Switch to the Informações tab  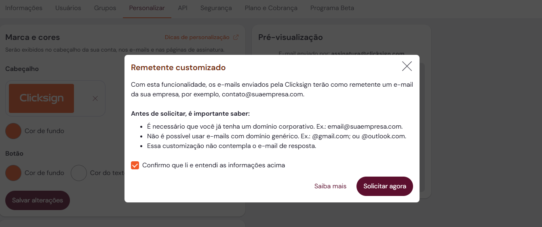click(24, 8)
